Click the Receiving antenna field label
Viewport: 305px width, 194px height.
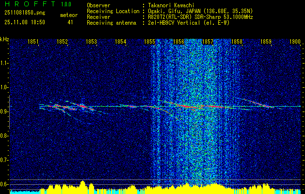[x=112, y=23]
